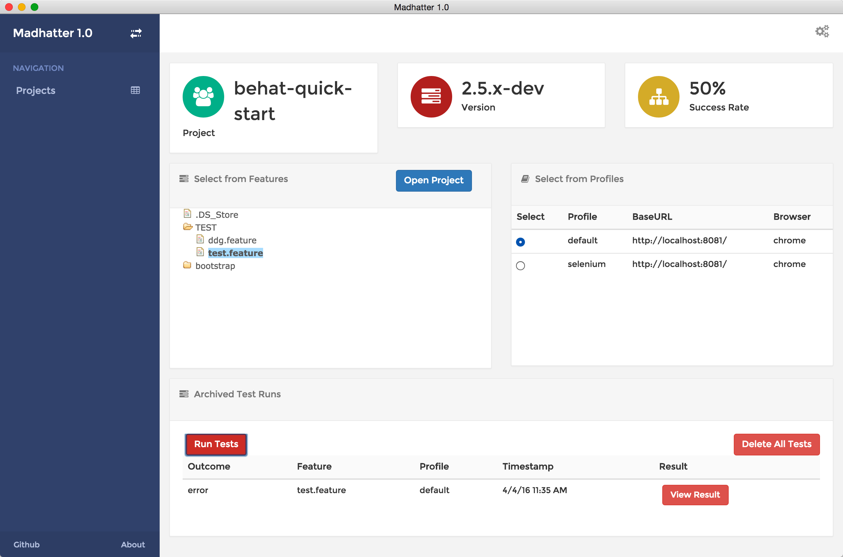Open settings via the gears icon
The width and height of the screenshot is (843, 557).
822,32
